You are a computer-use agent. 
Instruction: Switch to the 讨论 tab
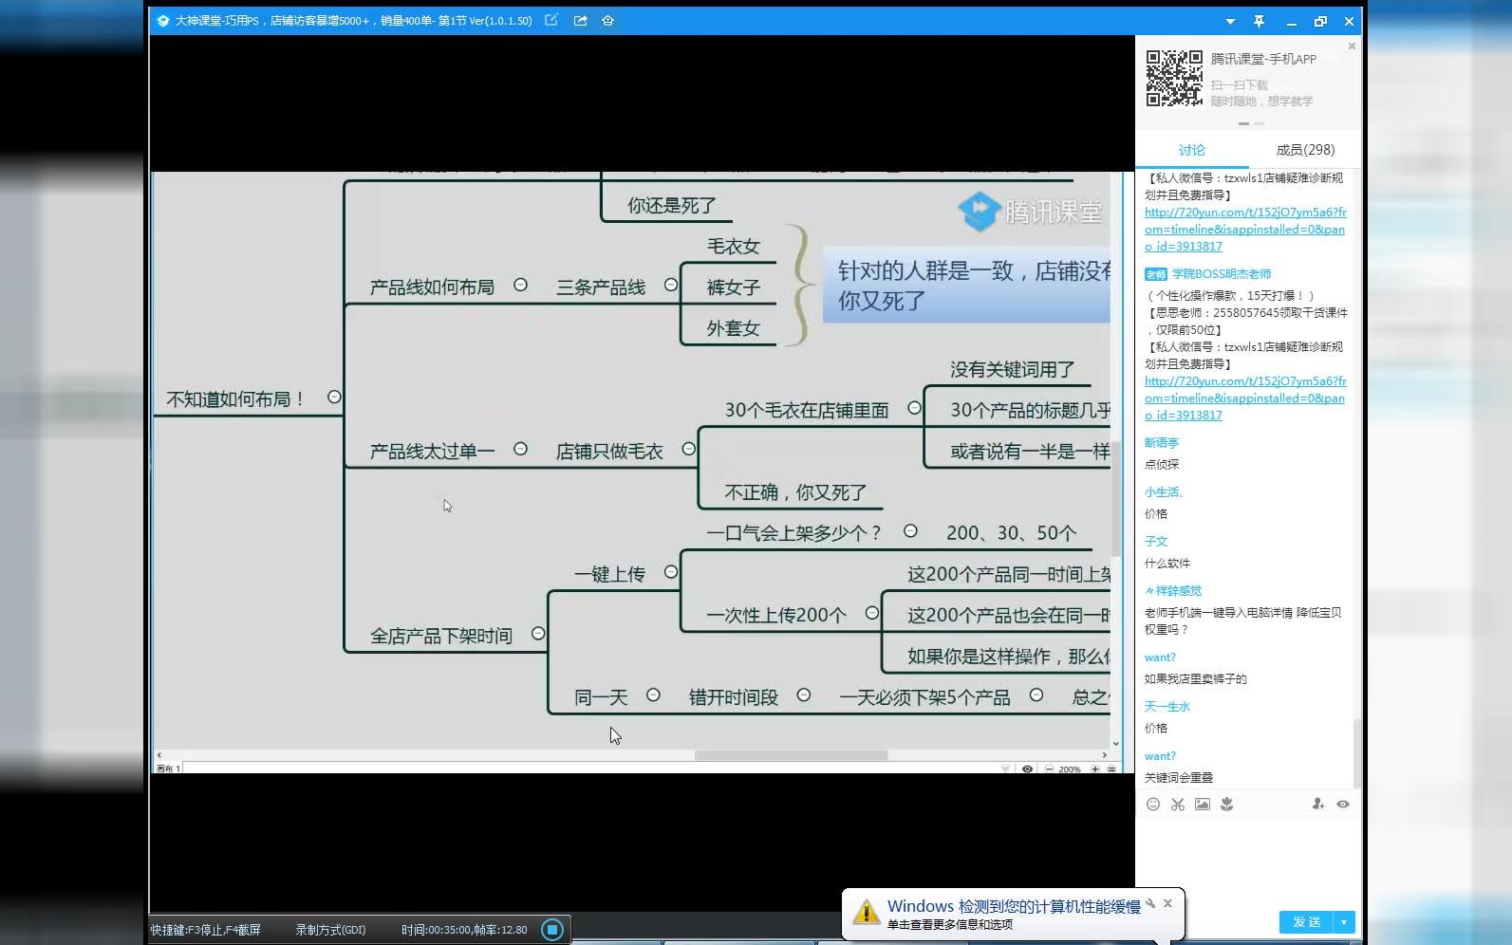pyautogui.click(x=1192, y=150)
